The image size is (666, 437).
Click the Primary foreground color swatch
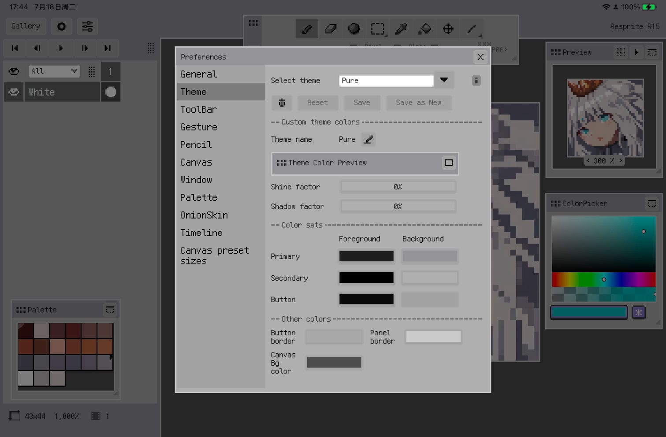tap(366, 256)
